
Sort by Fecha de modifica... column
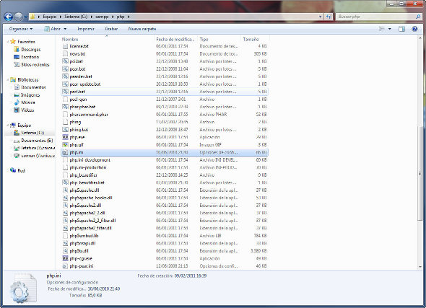(175, 40)
